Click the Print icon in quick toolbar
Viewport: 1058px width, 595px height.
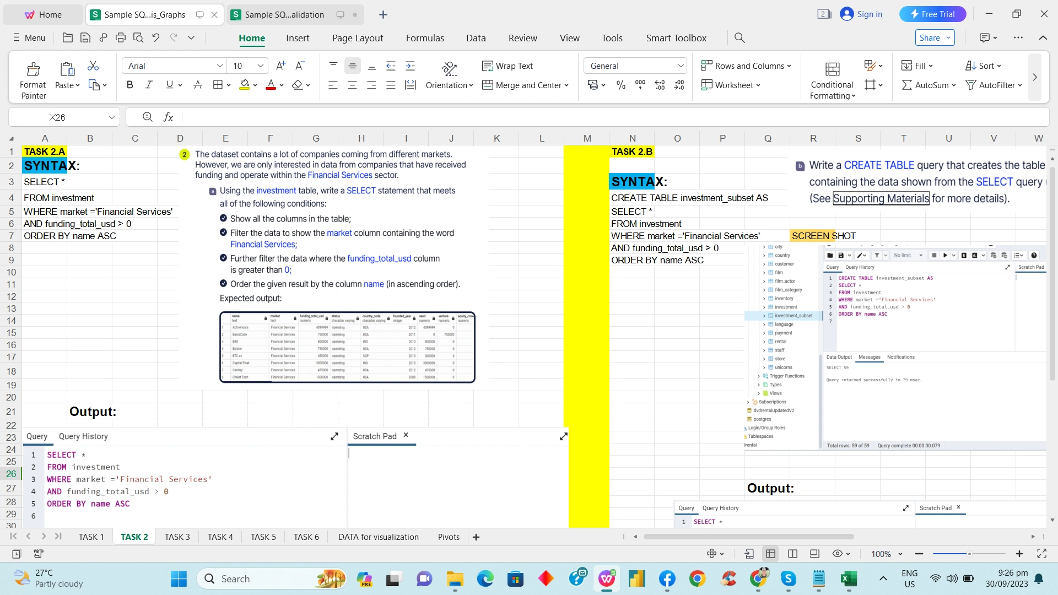click(x=121, y=38)
